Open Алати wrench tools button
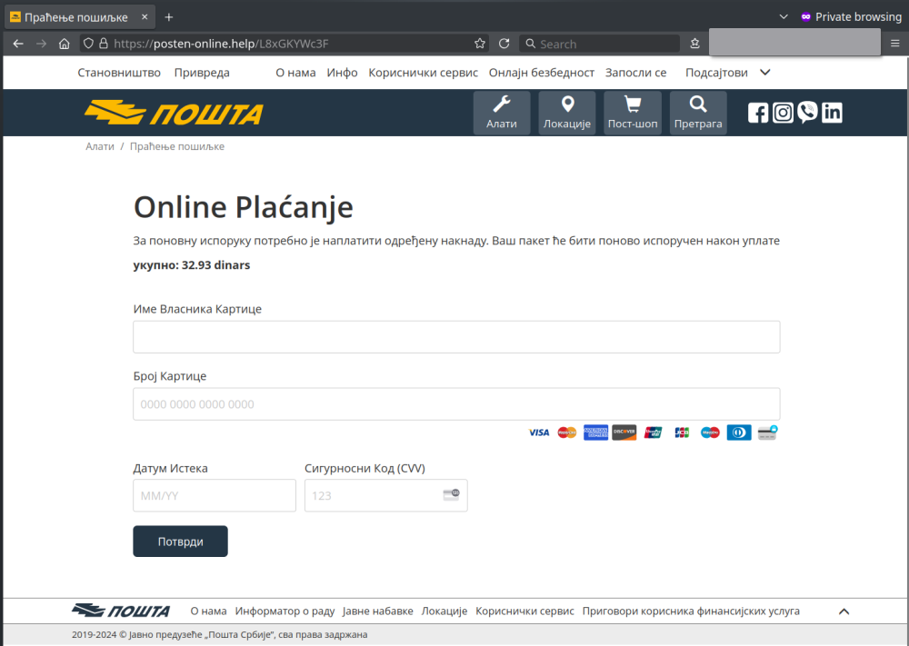The image size is (909, 646). point(502,113)
